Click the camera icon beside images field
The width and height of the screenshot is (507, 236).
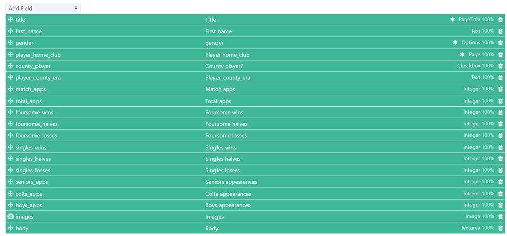point(11,216)
